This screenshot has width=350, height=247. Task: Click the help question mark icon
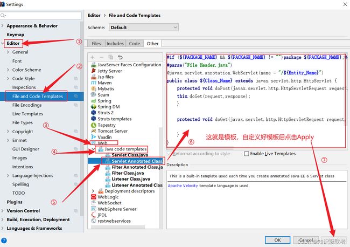4,241
